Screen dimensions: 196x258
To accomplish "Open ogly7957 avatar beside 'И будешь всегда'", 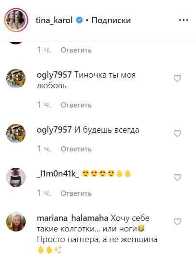I will pyautogui.click(x=16, y=134).
